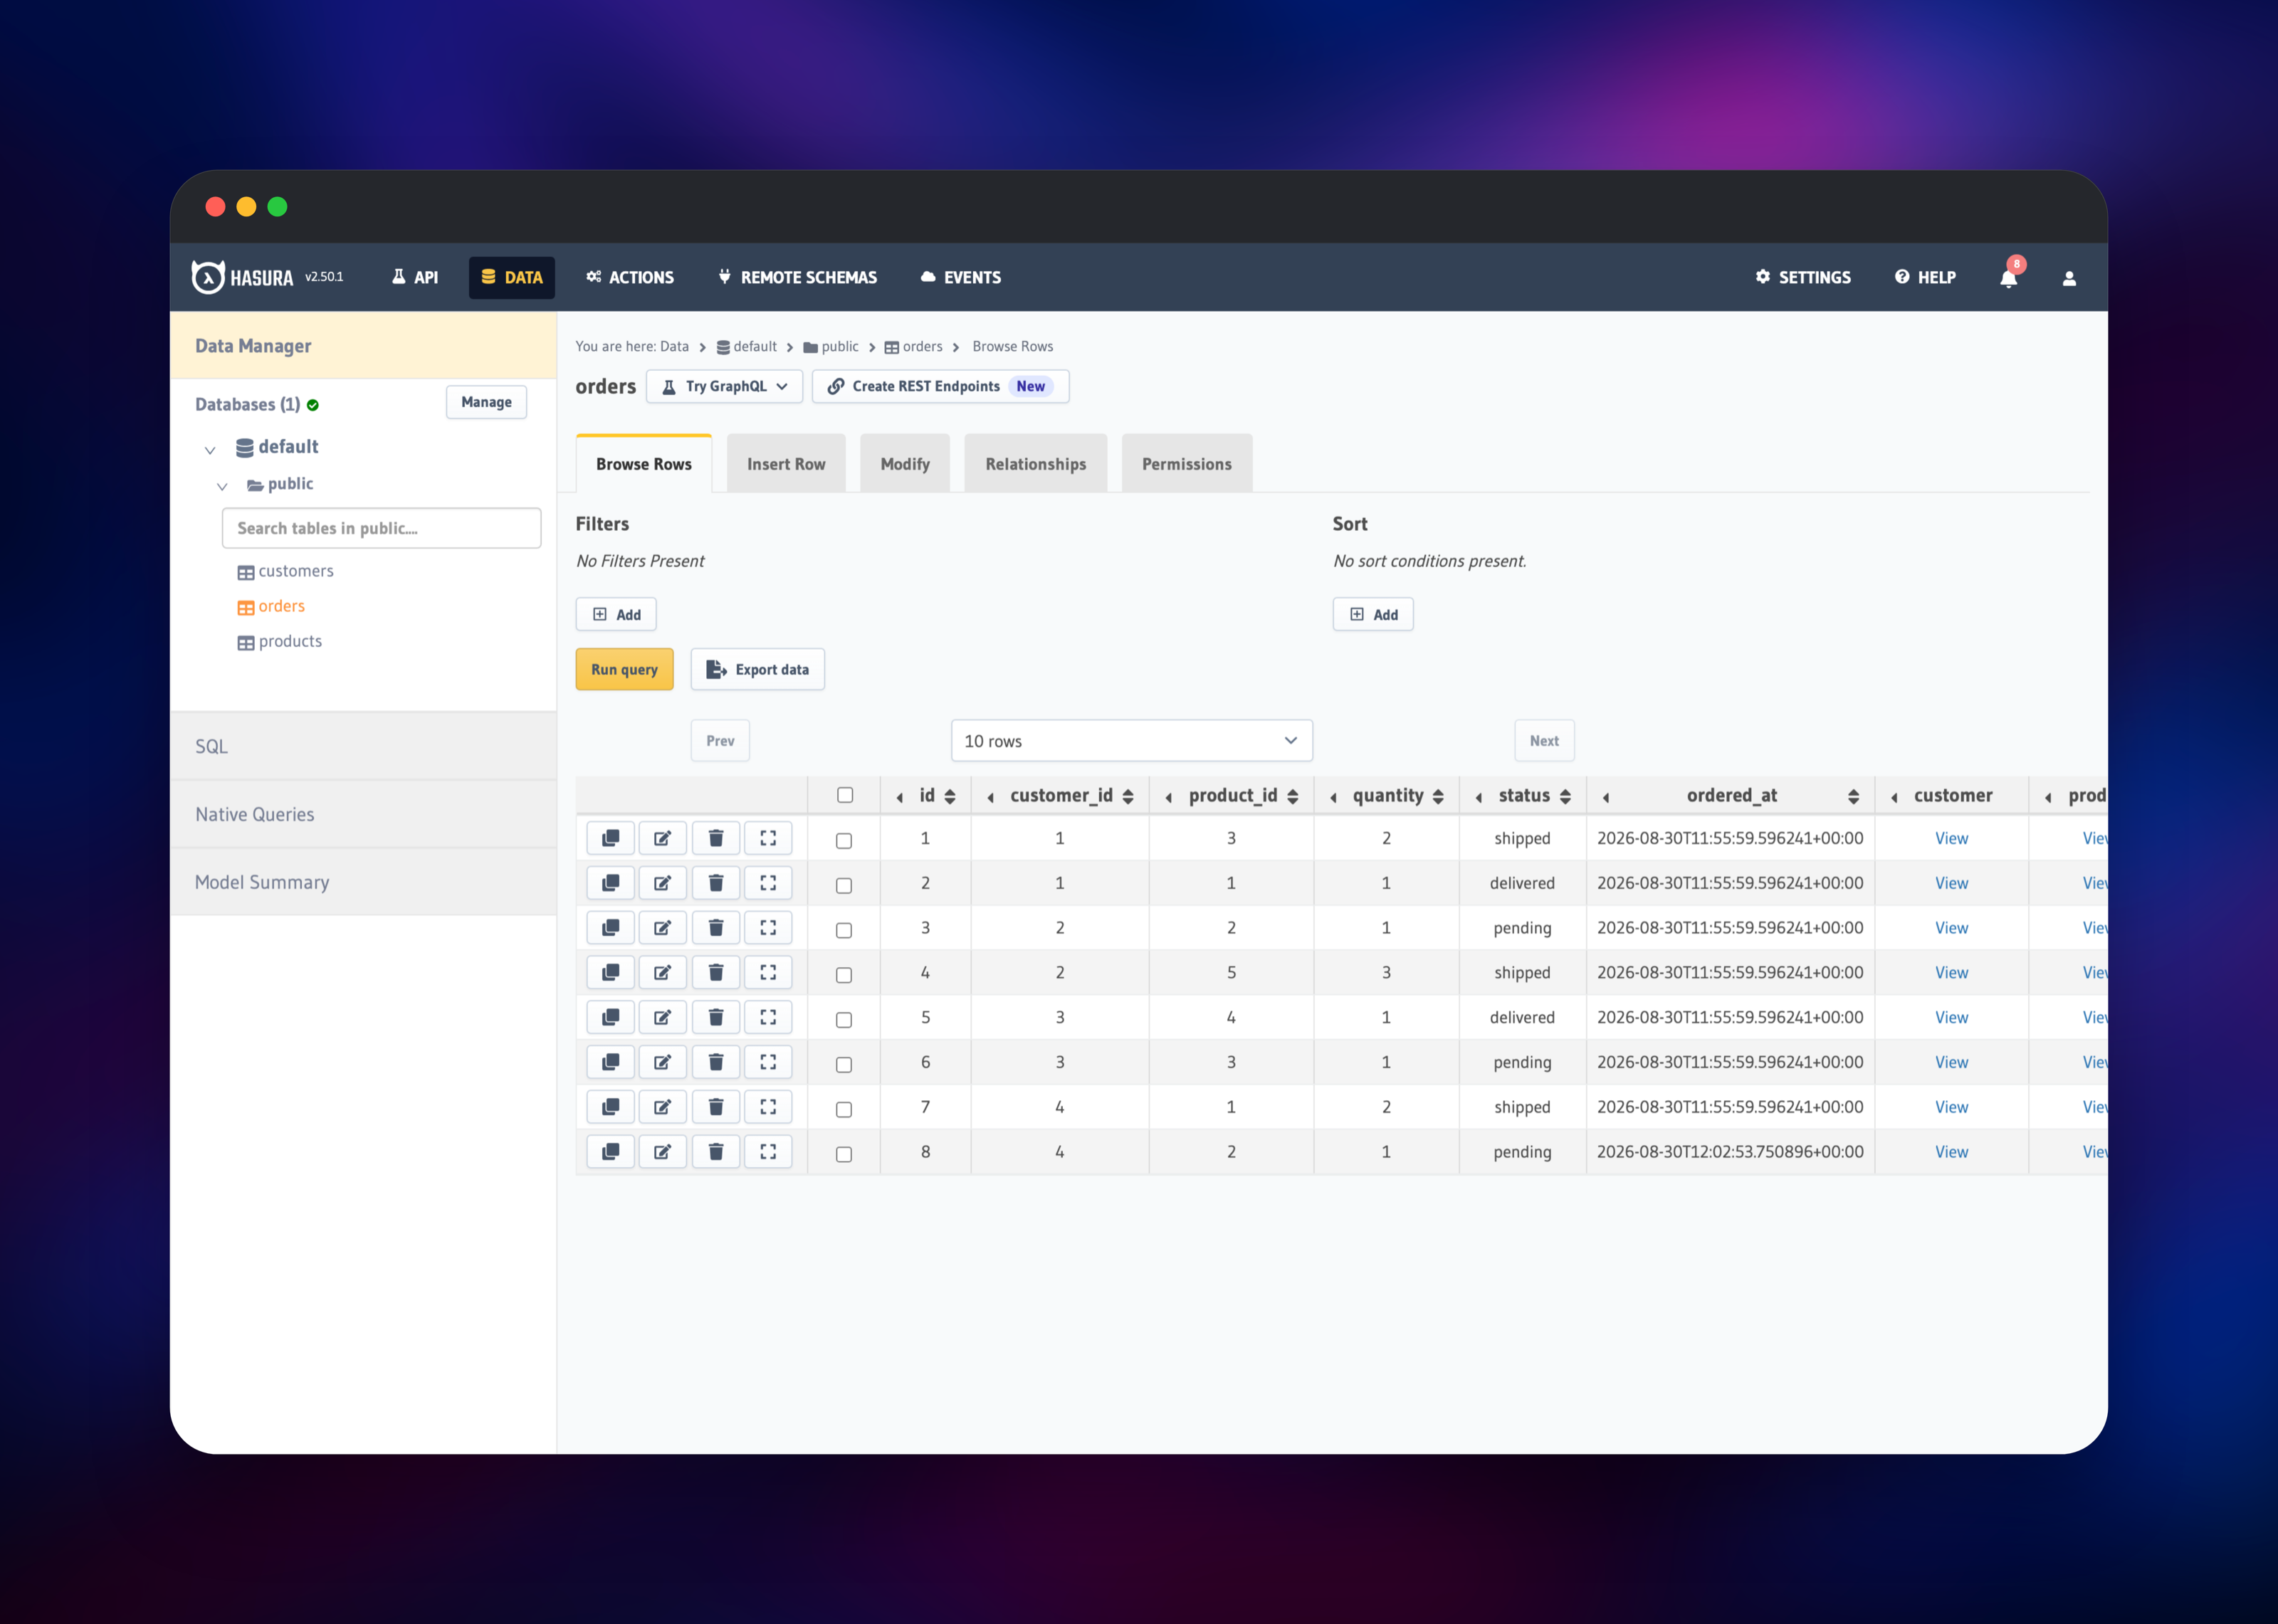Check the box for row id 8
Image resolution: width=2278 pixels, height=1624 pixels.
tap(844, 1155)
